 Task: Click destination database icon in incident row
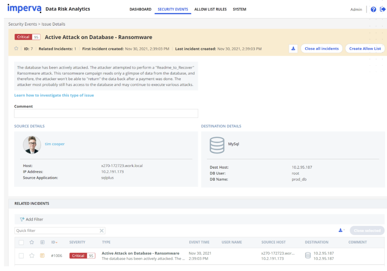(308, 255)
